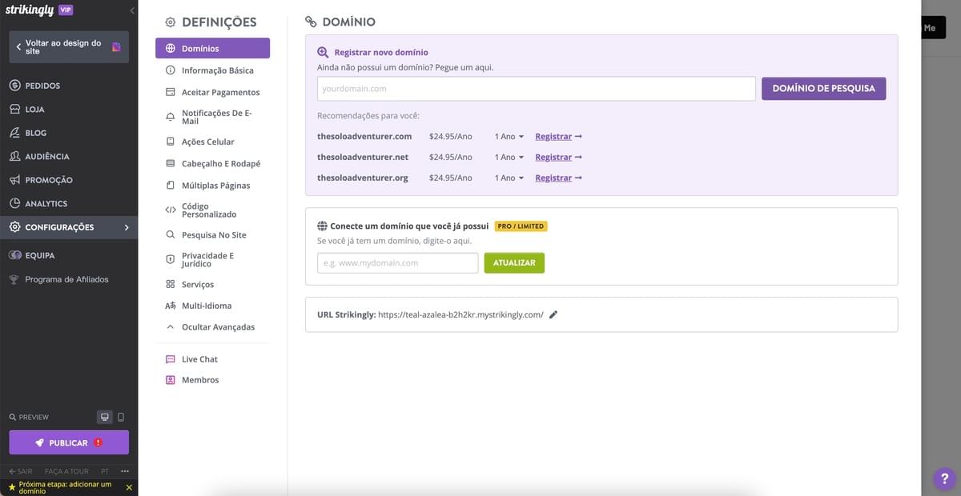Click the Membros person icon

coord(170,380)
